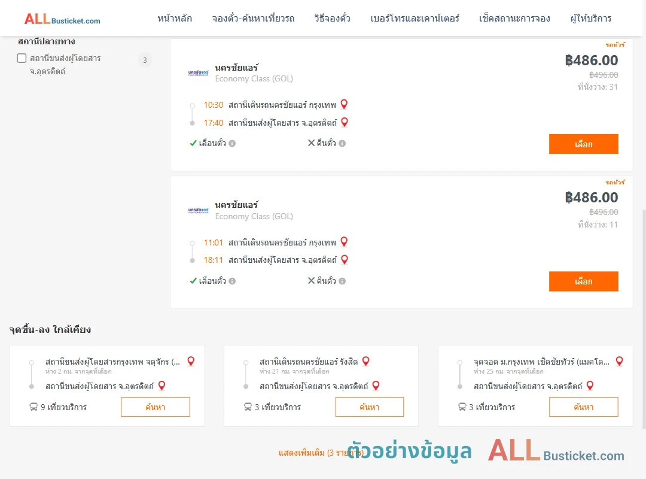Select the 11:01 trip with เลือก button
This screenshot has width=646, height=479.
click(583, 281)
